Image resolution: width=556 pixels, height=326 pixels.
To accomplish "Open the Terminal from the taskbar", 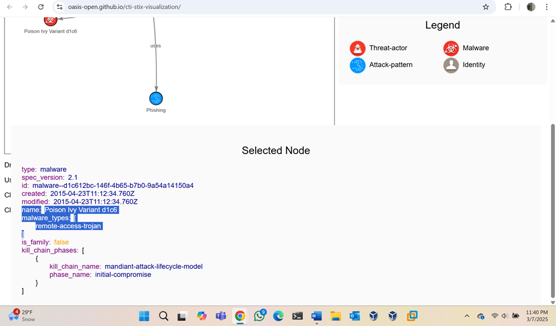I will coord(297,316).
